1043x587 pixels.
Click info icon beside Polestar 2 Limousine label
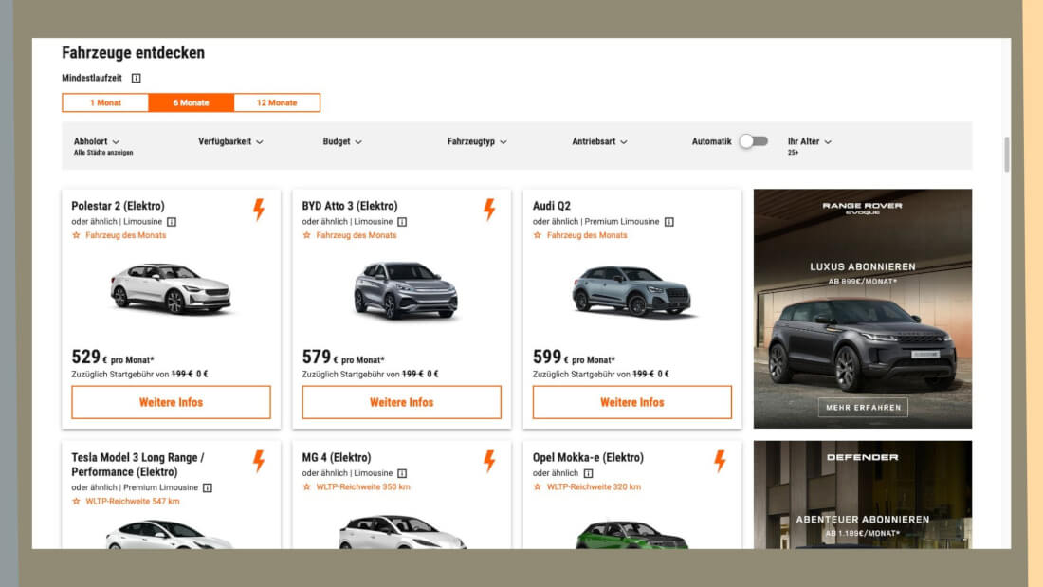(x=172, y=222)
